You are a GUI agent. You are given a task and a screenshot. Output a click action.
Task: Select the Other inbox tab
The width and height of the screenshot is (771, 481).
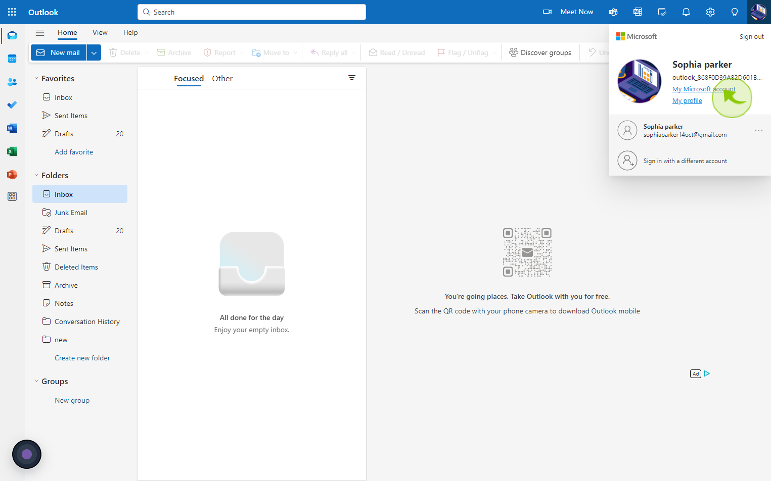tap(222, 78)
